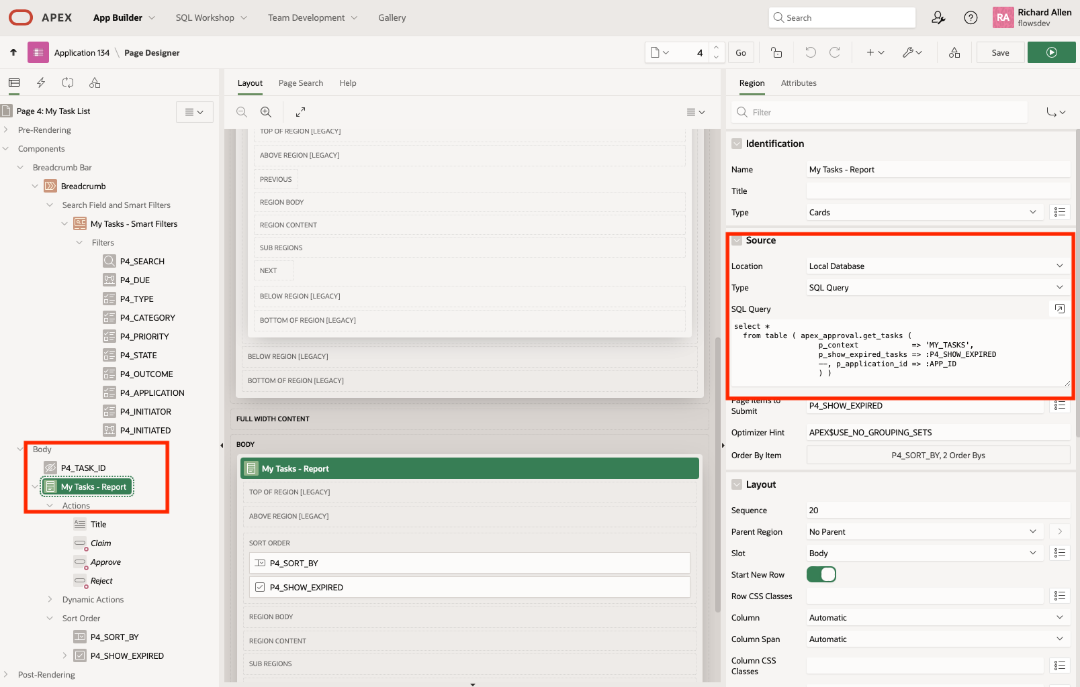
Task: Collapse the Identification section
Action: (737, 144)
